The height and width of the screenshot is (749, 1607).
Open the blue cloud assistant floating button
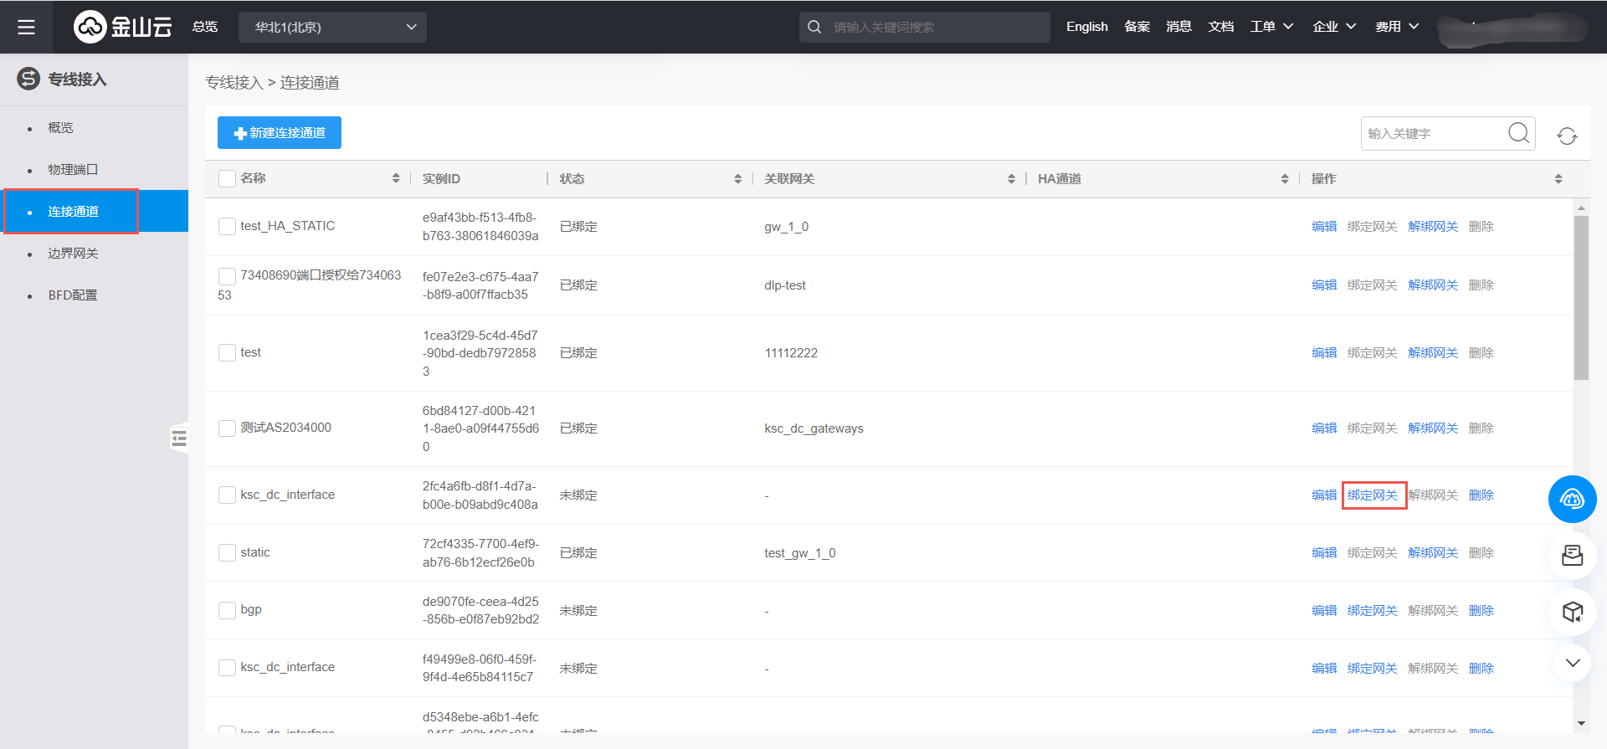pyautogui.click(x=1572, y=500)
